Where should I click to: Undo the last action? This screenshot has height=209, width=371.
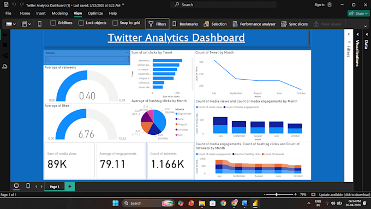tap(14, 4)
